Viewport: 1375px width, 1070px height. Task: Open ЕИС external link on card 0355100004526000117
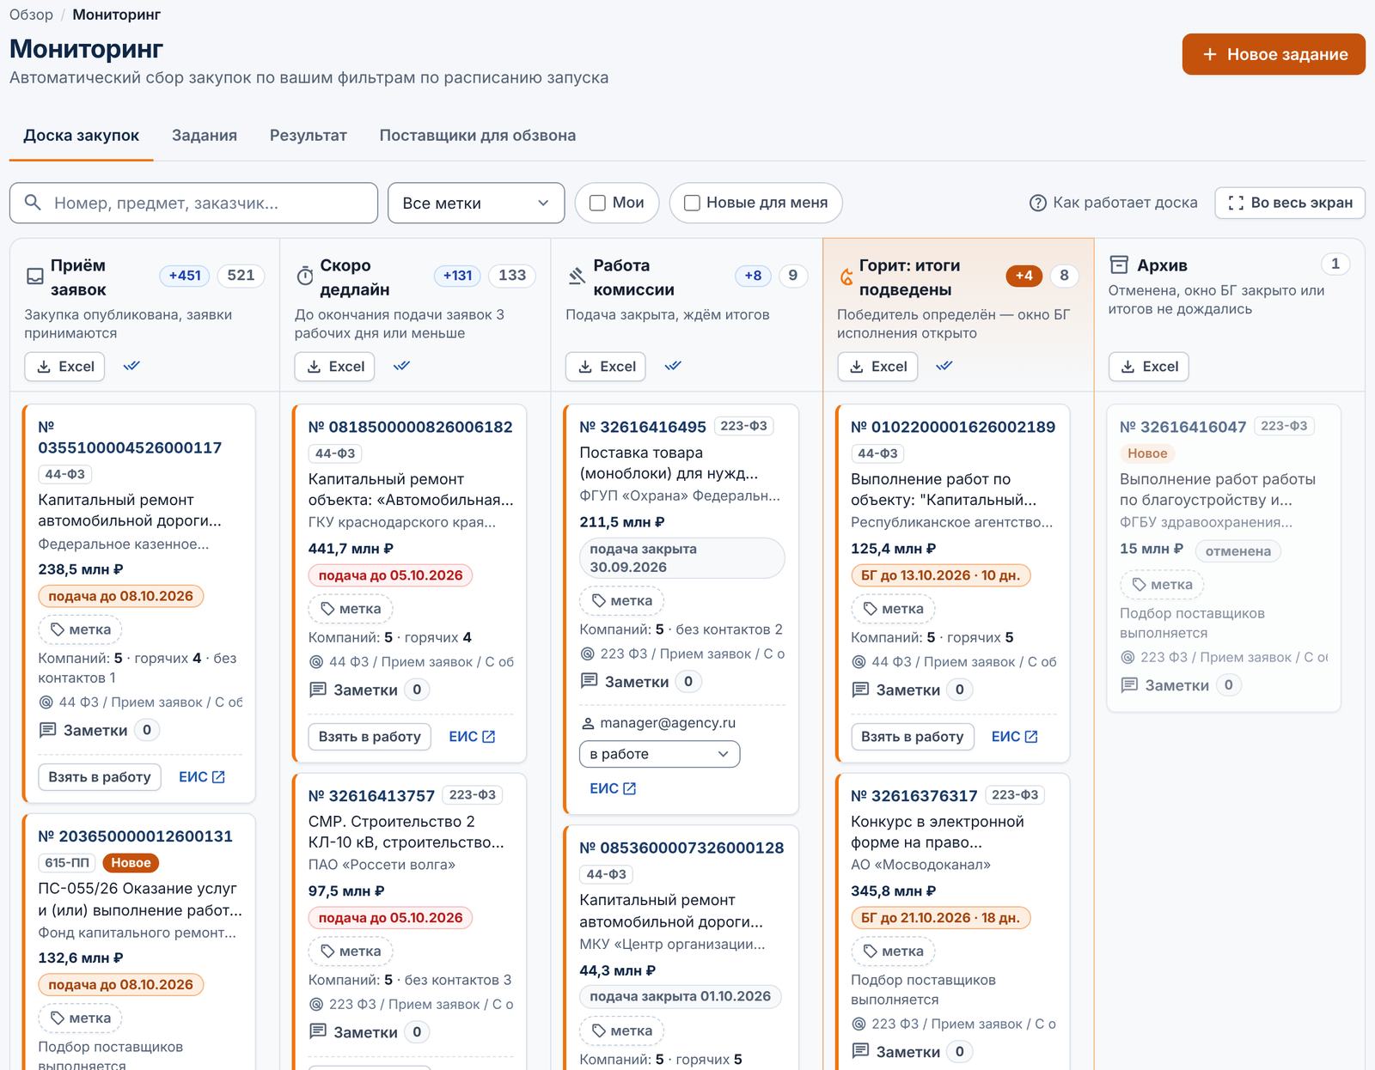point(202,777)
